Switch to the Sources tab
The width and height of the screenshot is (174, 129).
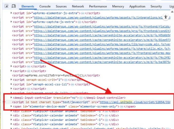61,6
